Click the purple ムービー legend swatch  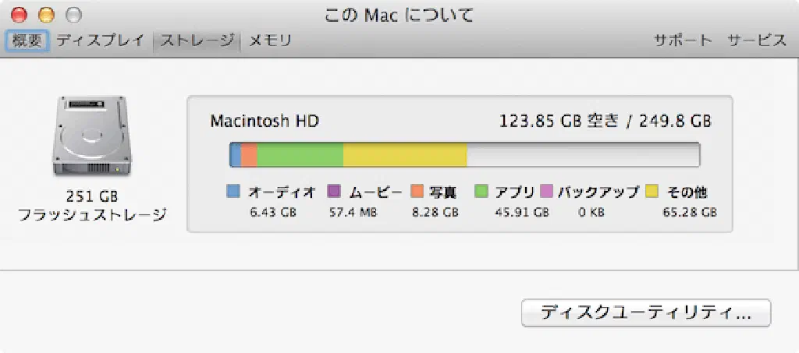click(334, 191)
